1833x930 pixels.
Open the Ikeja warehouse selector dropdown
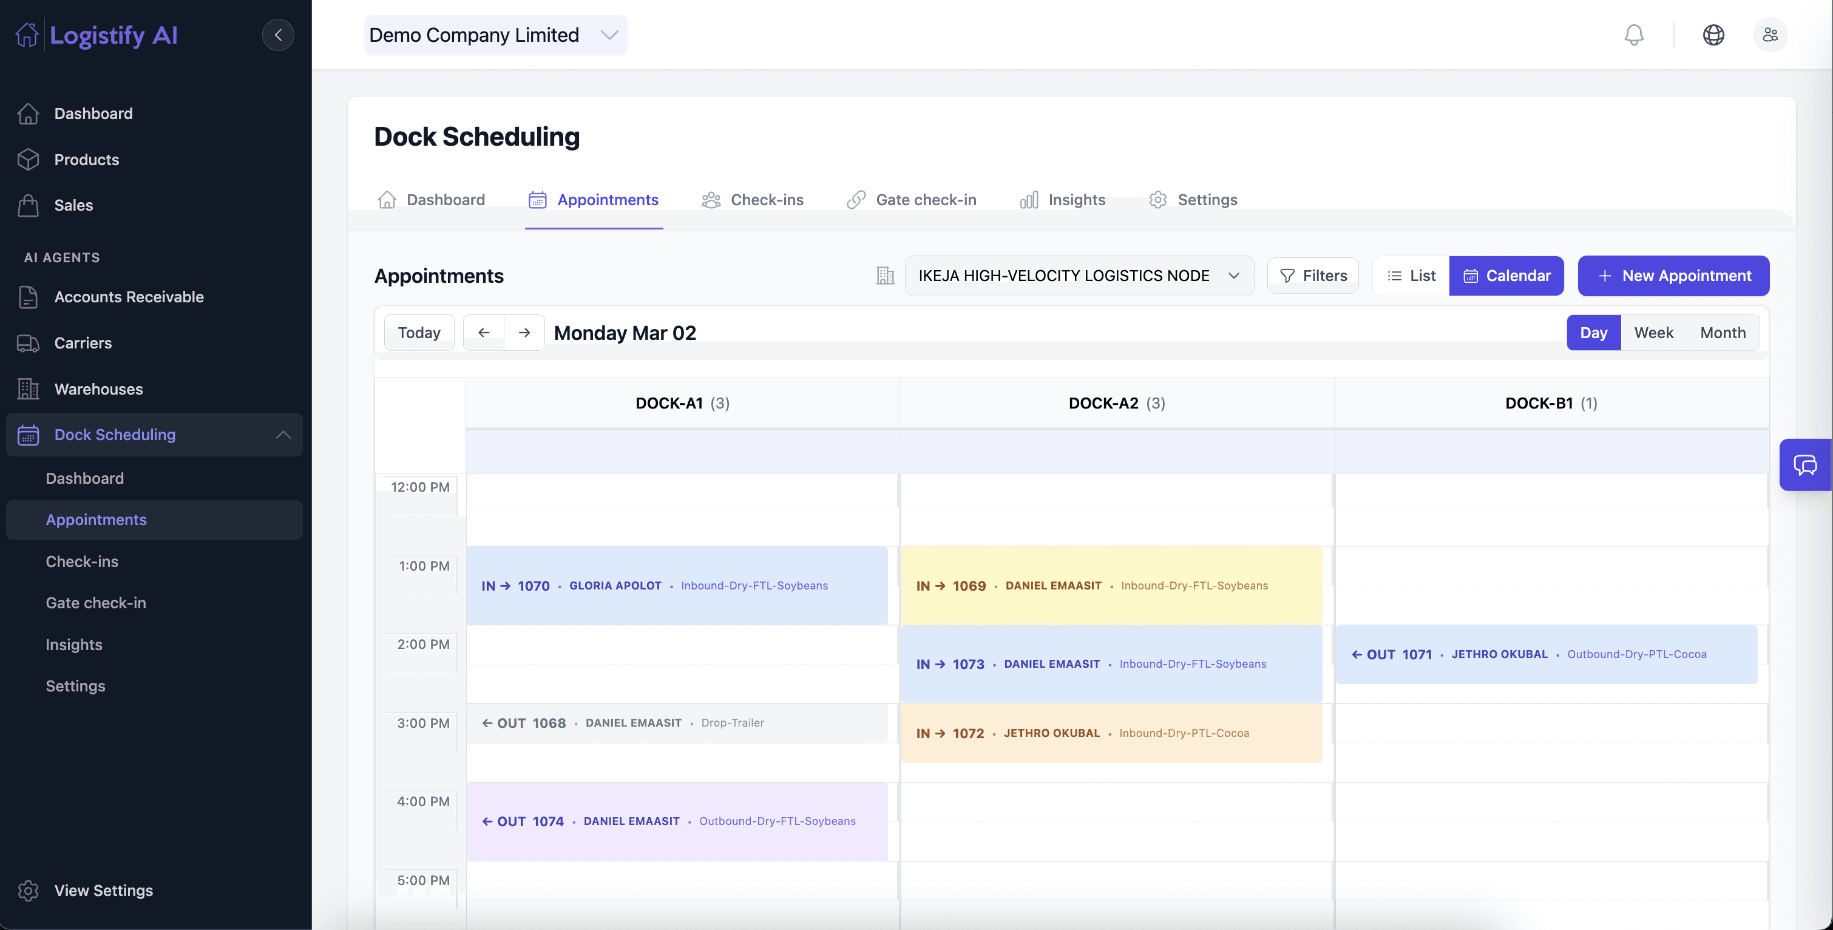tap(1079, 276)
